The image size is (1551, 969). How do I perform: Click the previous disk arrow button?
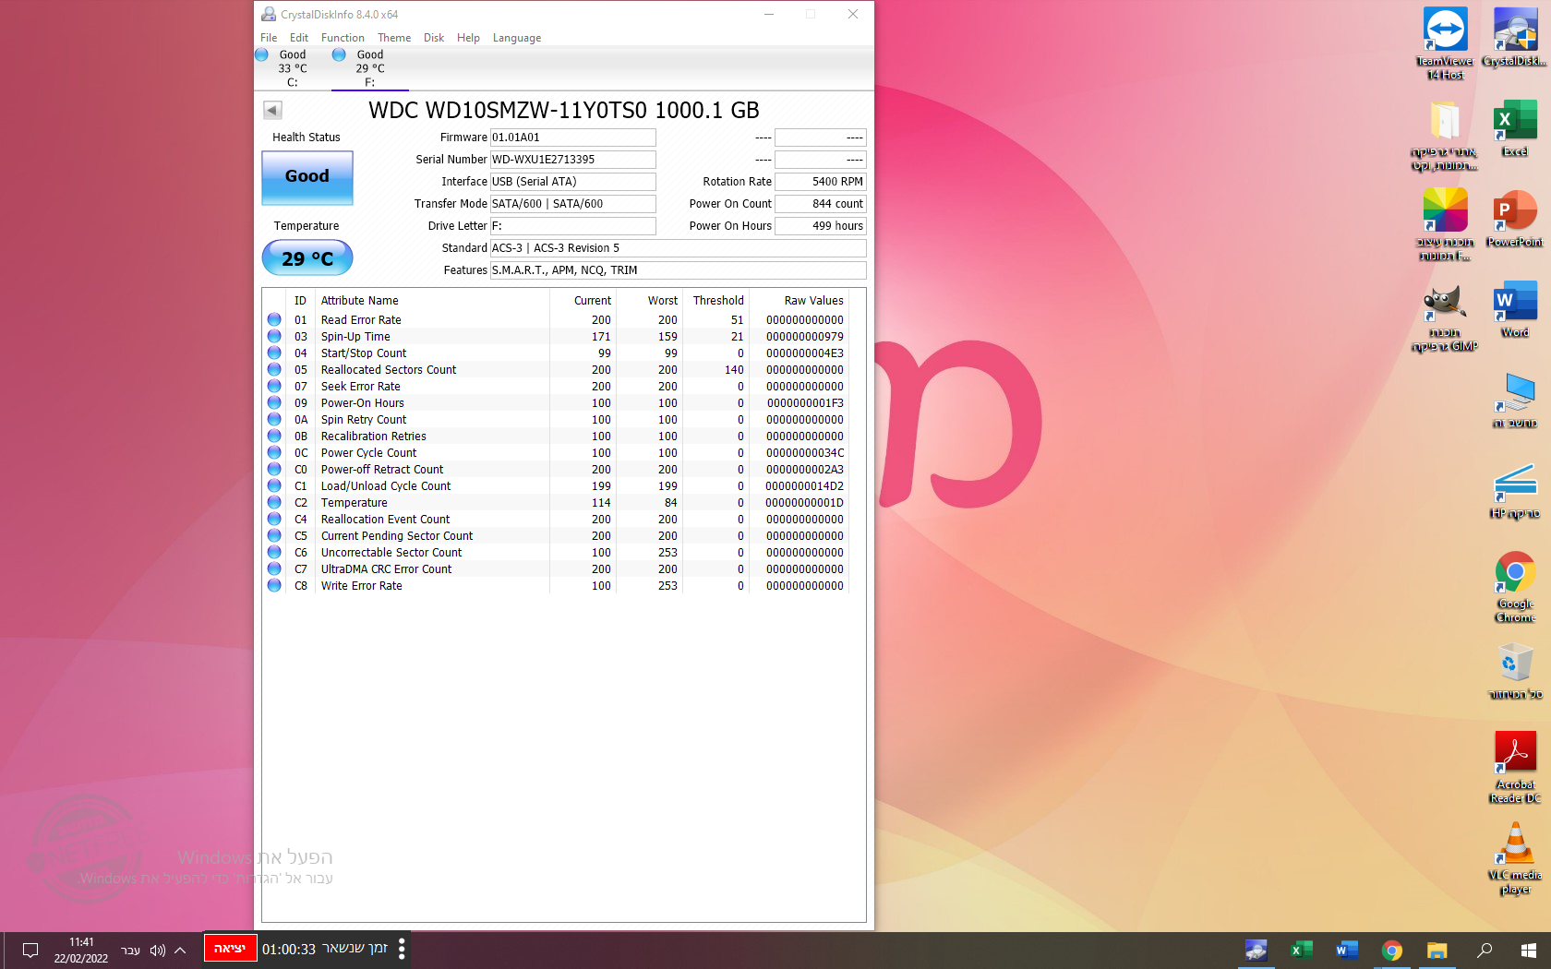click(x=272, y=110)
